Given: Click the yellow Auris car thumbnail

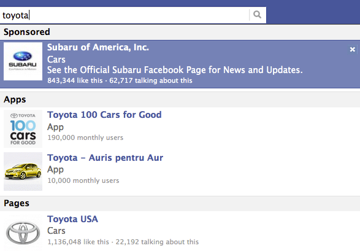Looking at the screenshot, I should point(23,172).
